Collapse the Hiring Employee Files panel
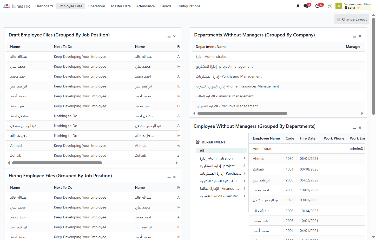This screenshot has height=240, width=376. click(x=169, y=178)
